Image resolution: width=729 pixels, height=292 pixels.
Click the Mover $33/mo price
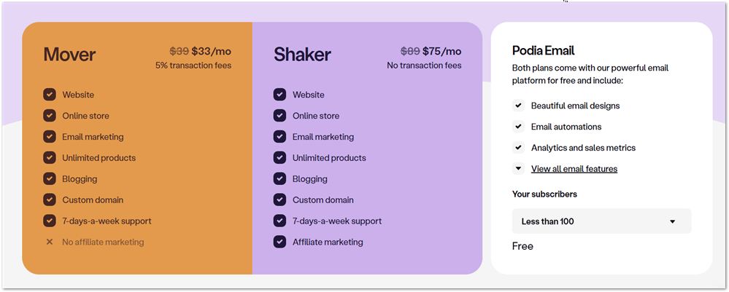click(211, 51)
